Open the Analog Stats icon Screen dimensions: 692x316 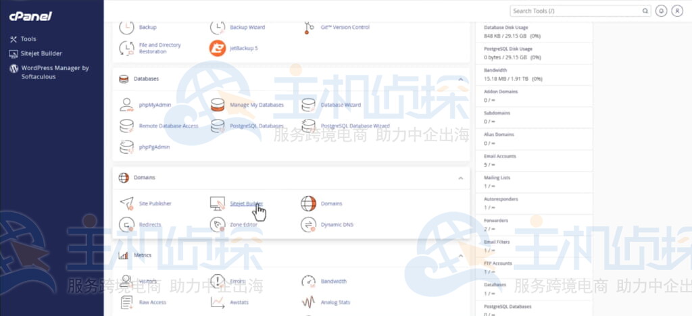[x=308, y=302]
